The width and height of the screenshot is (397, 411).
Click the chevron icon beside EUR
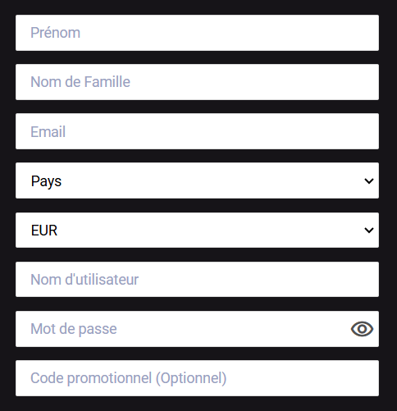click(x=369, y=231)
